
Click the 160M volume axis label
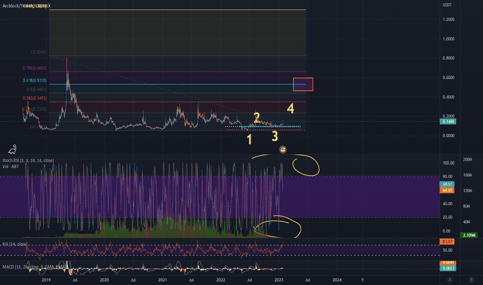point(467,175)
